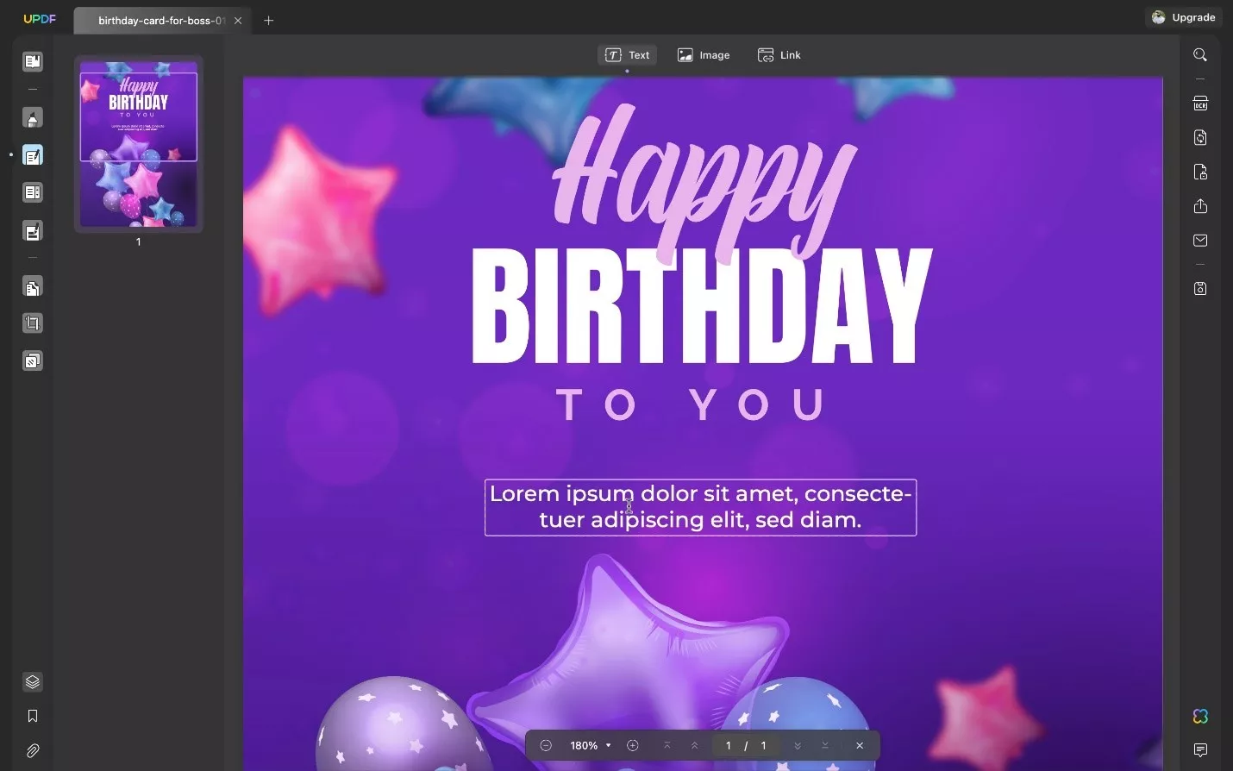Click the BIRTHDAY heading text
Image resolution: width=1233 pixels, height=771 pixels.
tap(702, 306)
